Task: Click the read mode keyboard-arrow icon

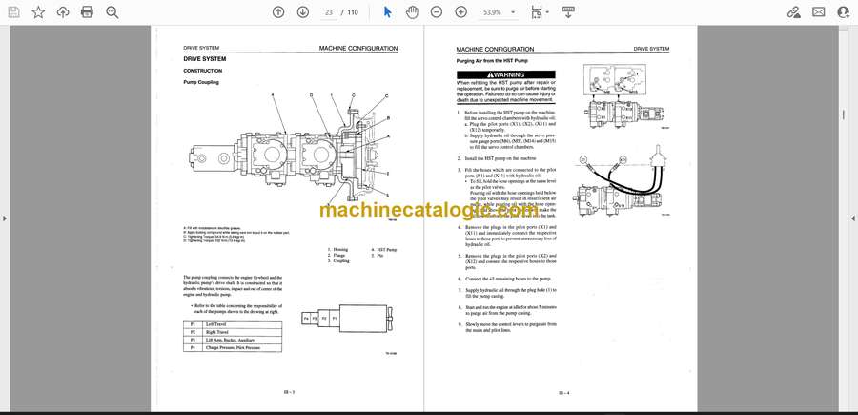Action: click(568, 12)
